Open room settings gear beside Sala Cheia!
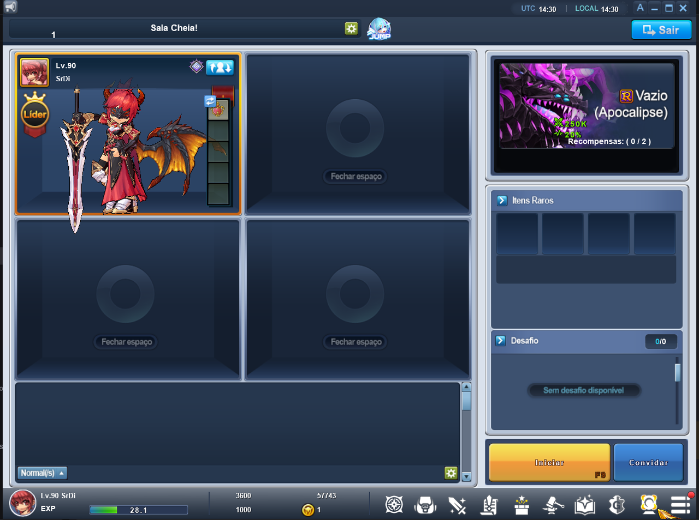Viewport: 699px width, 520px height. (351, 28)
